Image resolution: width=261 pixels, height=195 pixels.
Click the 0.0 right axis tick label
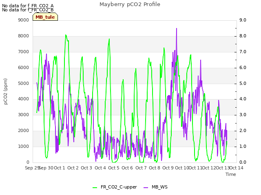point(243,162)
